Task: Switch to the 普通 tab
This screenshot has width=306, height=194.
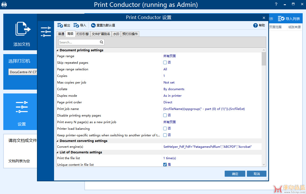Action: click(61, 34)
